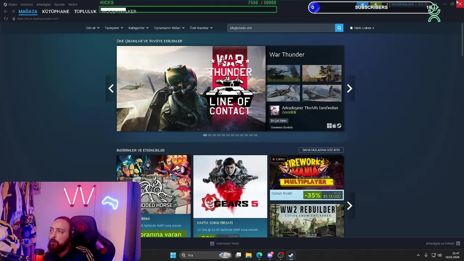
Task: Click DAHA FAZLASINA GÖZ ATIN button
Action: pos(321,150)
